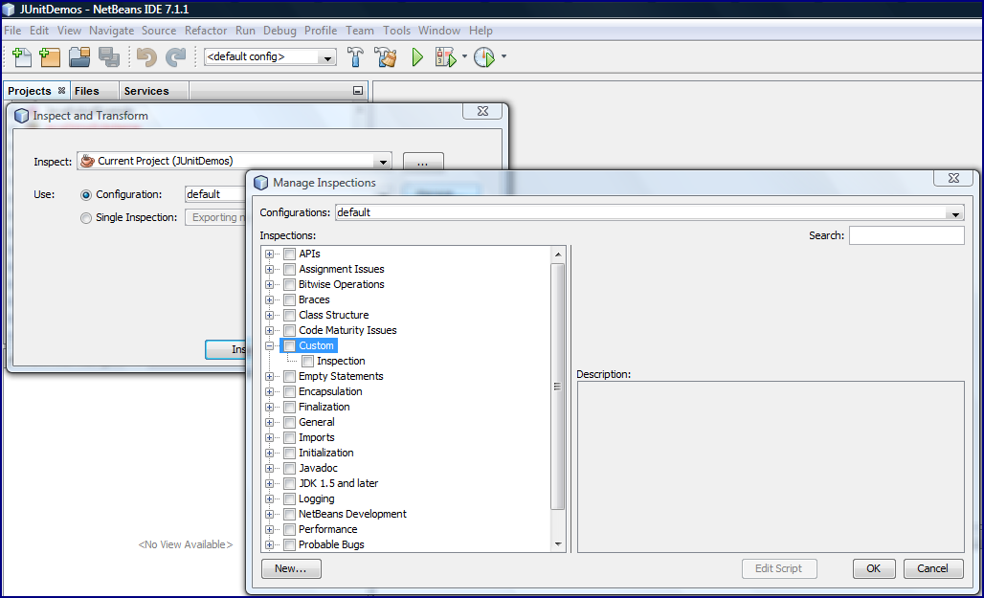Click the New... button
The width and height of the screenshot is (984, 598).
pos(291,568)
